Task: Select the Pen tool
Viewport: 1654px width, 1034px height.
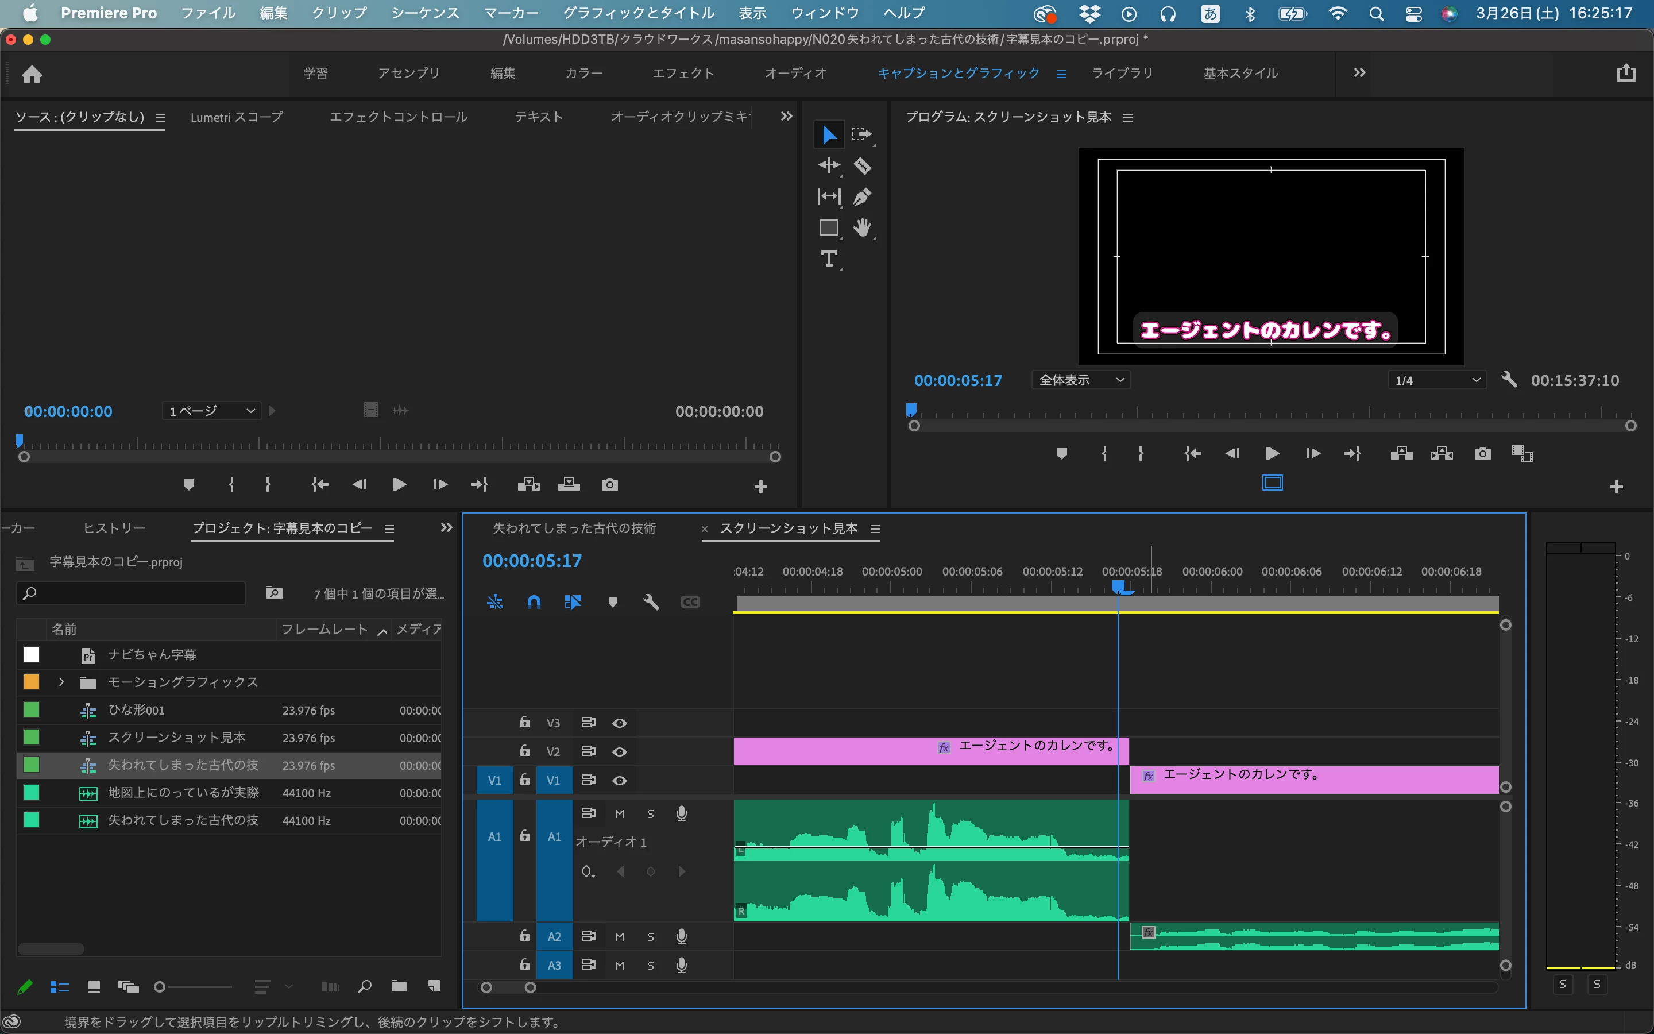Action: click(x=862, y=197)
